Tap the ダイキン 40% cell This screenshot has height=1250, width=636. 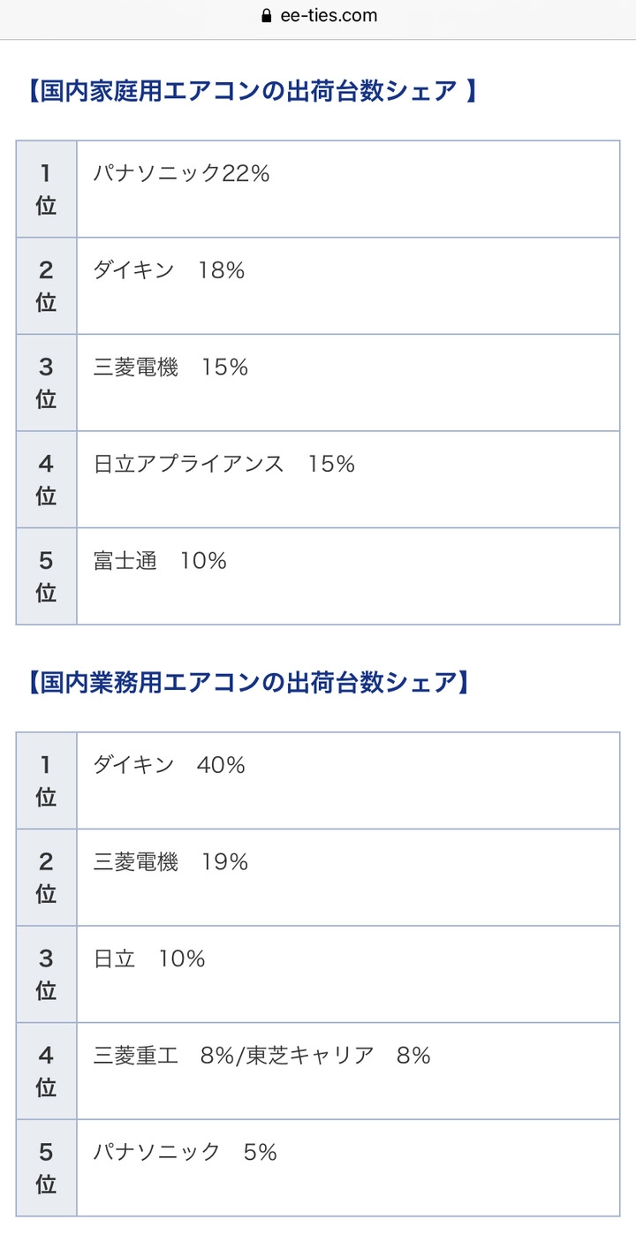[x=348, y=781]
